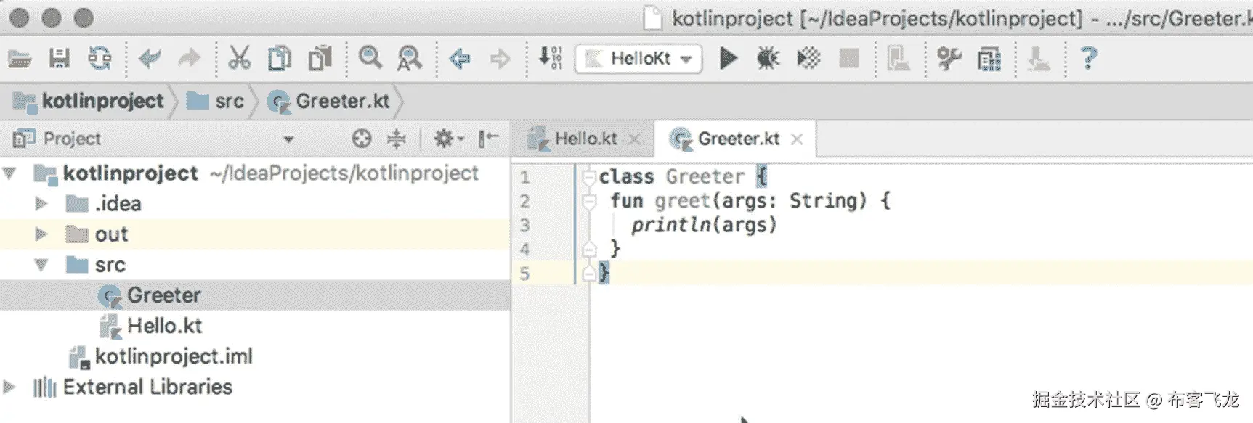Open Project Structure icon
The height and width of the screenshot is (423, 1253).
click(989, 59)
